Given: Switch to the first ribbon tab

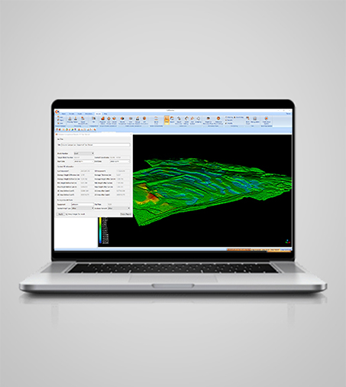Looking at the screenshot, I should coord(63,114).
